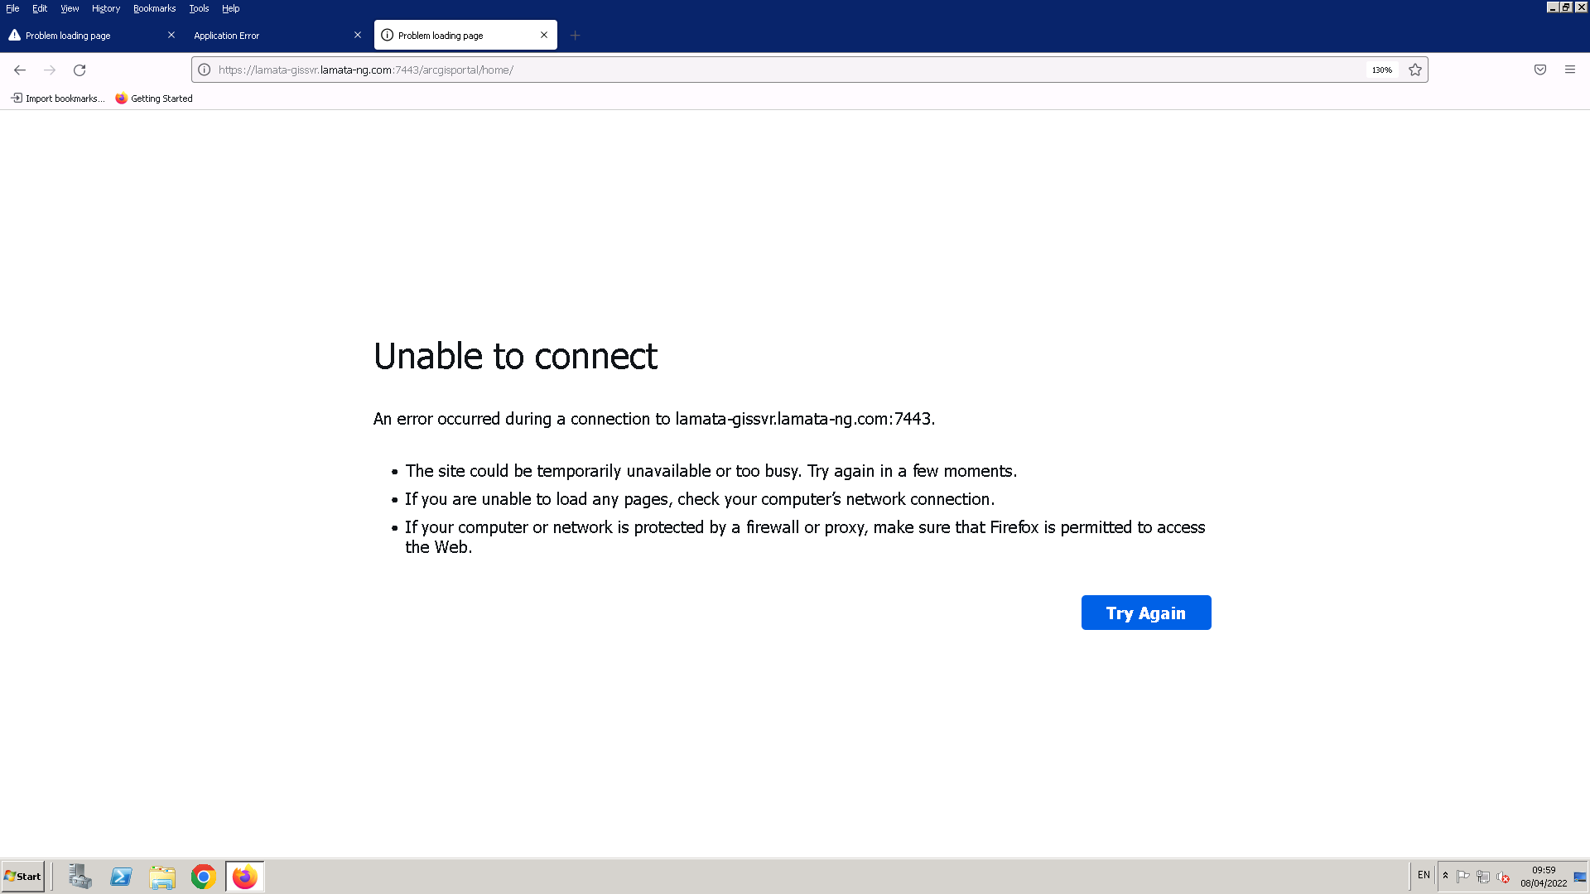Click the back navigation arrow
The width and height of the screenshot is (1590, 894).
coord(20,70)
